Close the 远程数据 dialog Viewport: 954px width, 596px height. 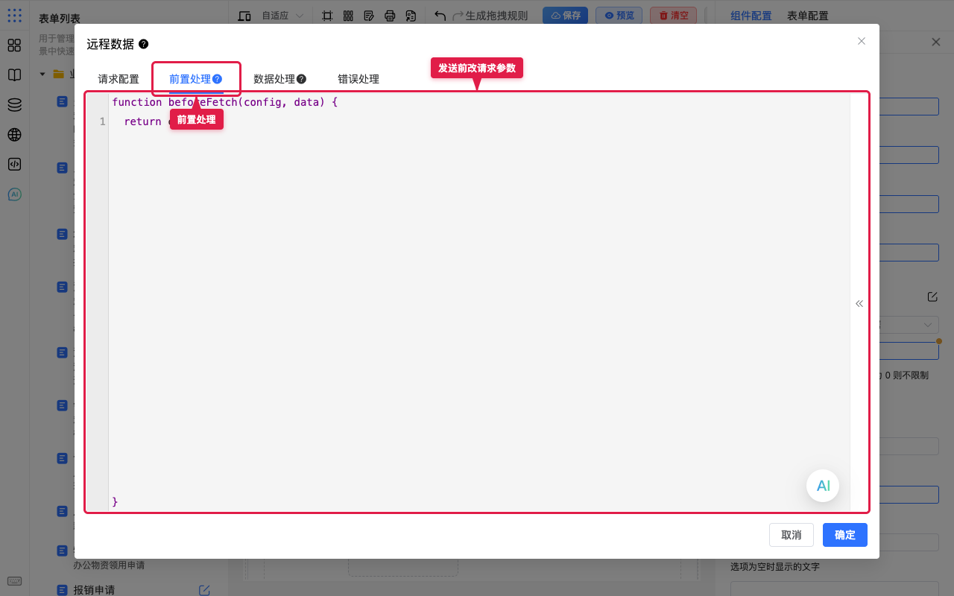862,41
